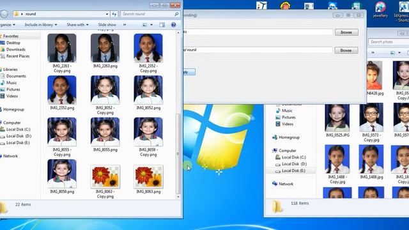Select Videos library in left window

[12, 96]
